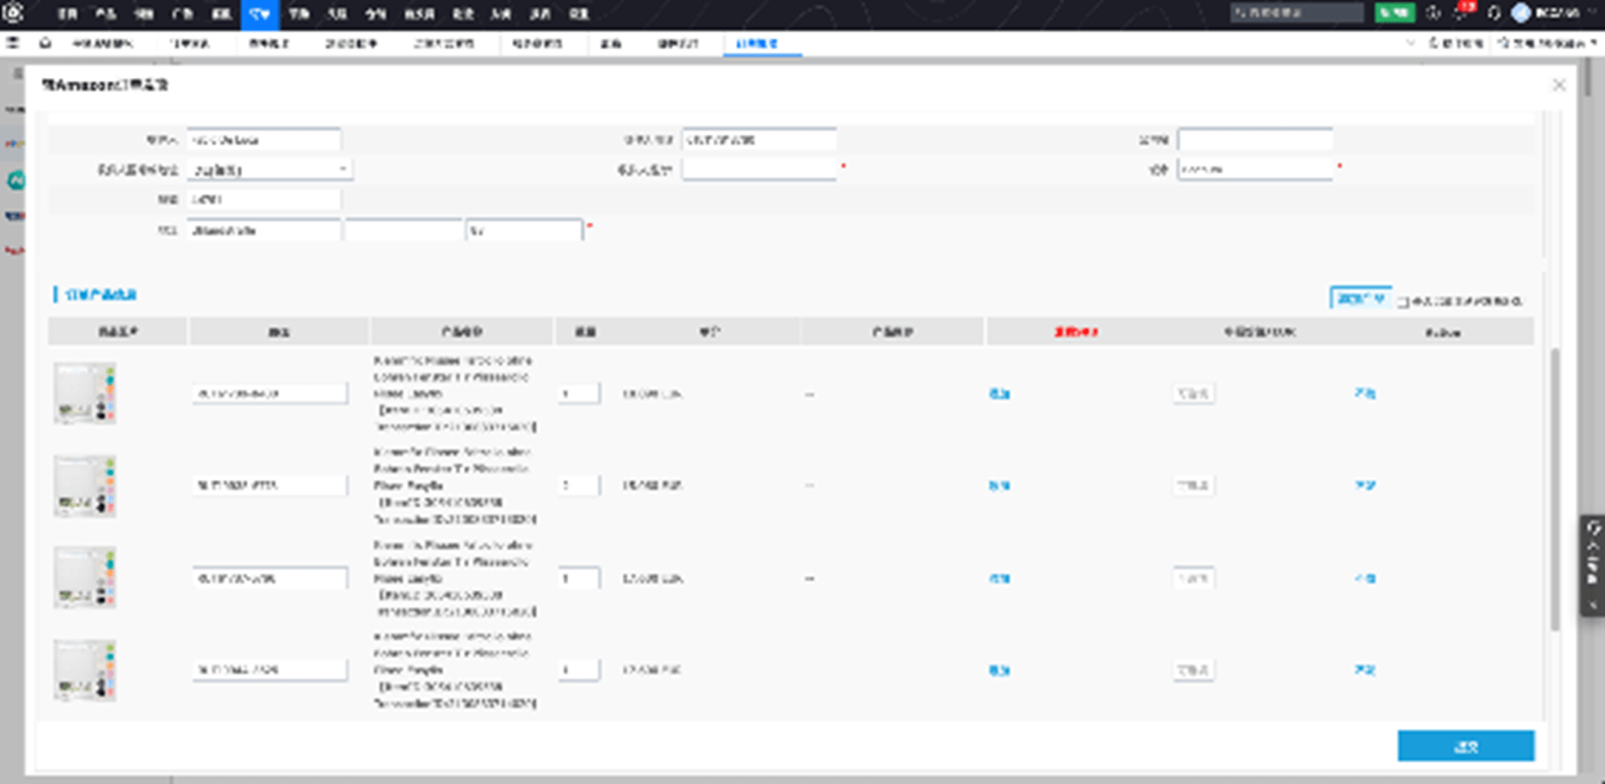Expand the user account dropdown arrow

1591,13
